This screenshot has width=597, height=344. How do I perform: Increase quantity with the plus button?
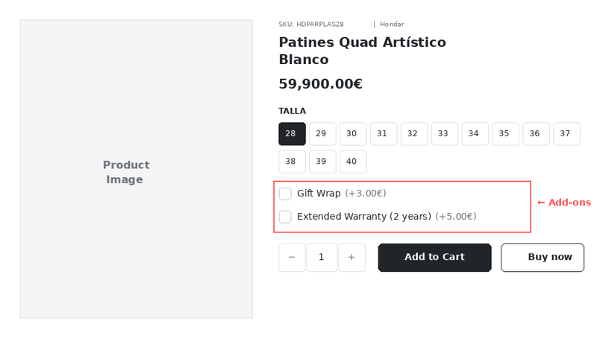[351, 258]
